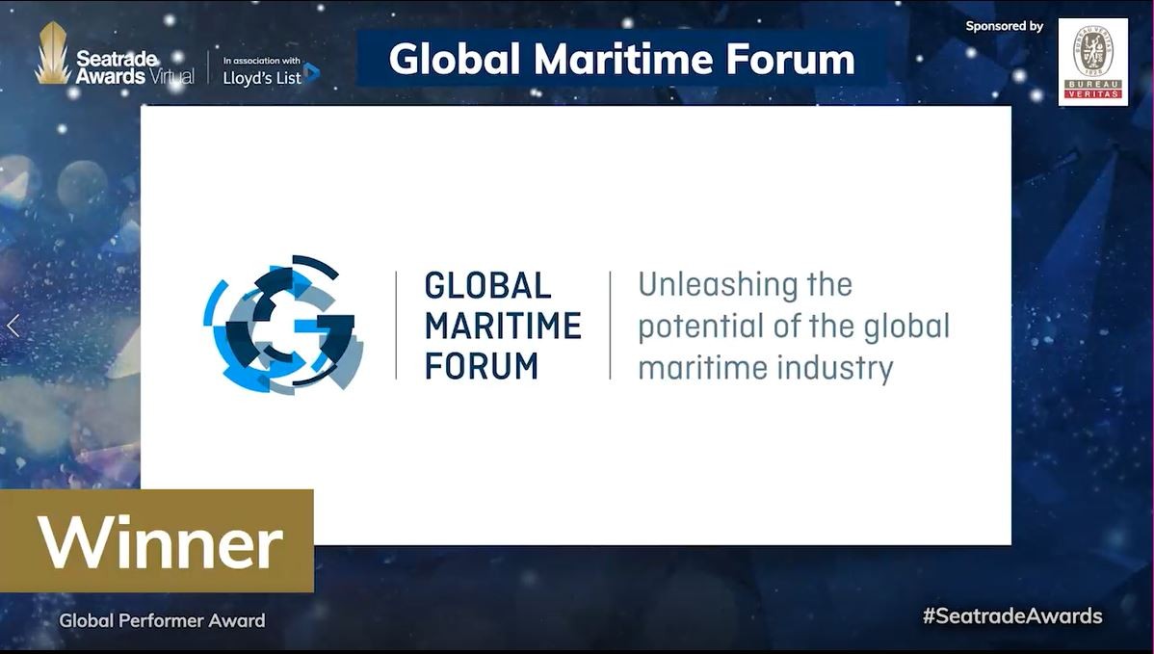Click the 'Lloyd's List' text
Viewport: 1154px width, 654px height.
point(262,77)
